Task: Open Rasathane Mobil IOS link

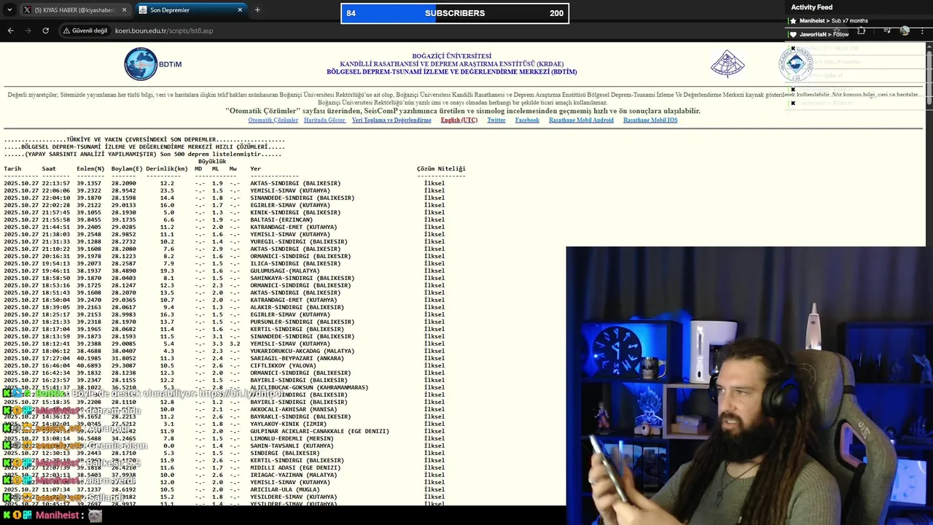Action: coord(650,120)
